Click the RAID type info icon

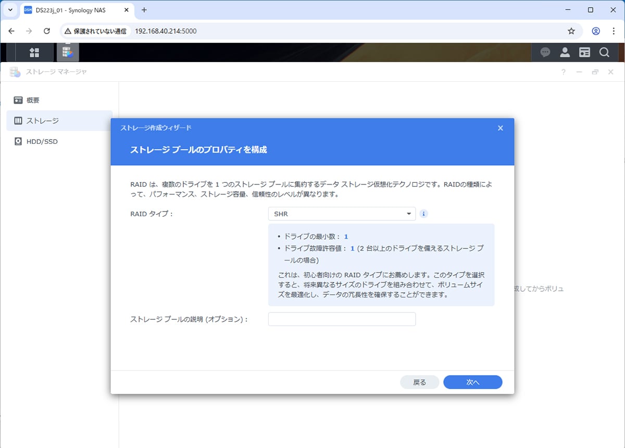click(x=423, y=214)
